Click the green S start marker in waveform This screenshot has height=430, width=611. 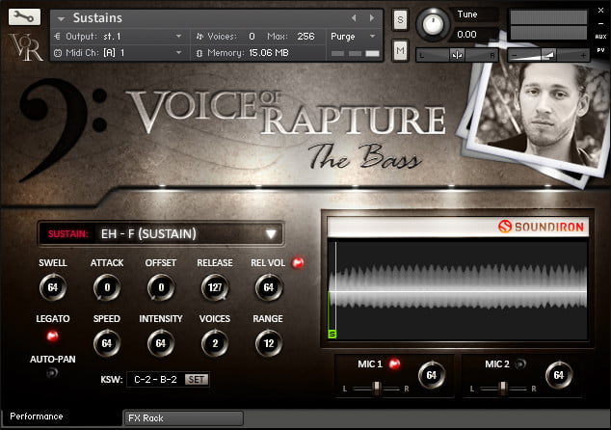[x=332, y=335]
